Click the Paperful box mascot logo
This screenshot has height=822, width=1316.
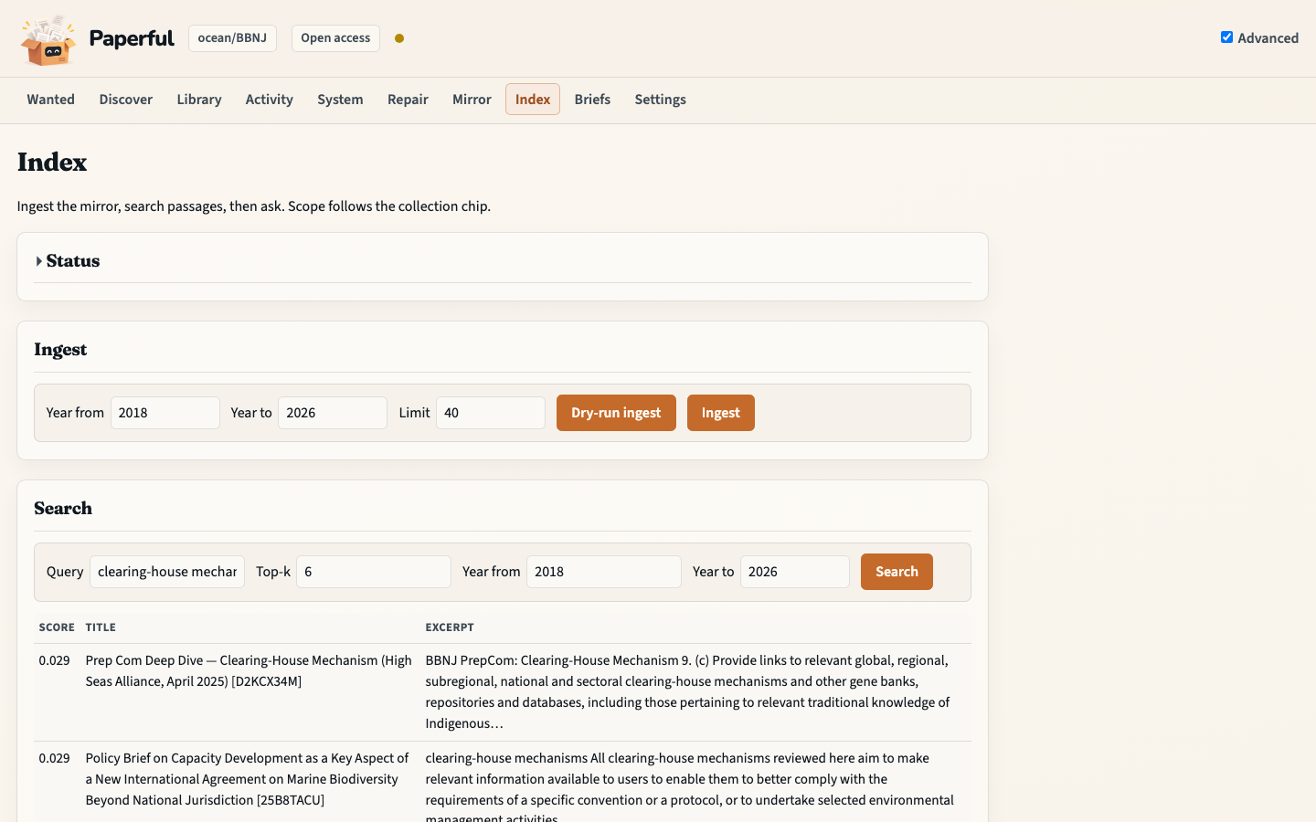[48, 39]
